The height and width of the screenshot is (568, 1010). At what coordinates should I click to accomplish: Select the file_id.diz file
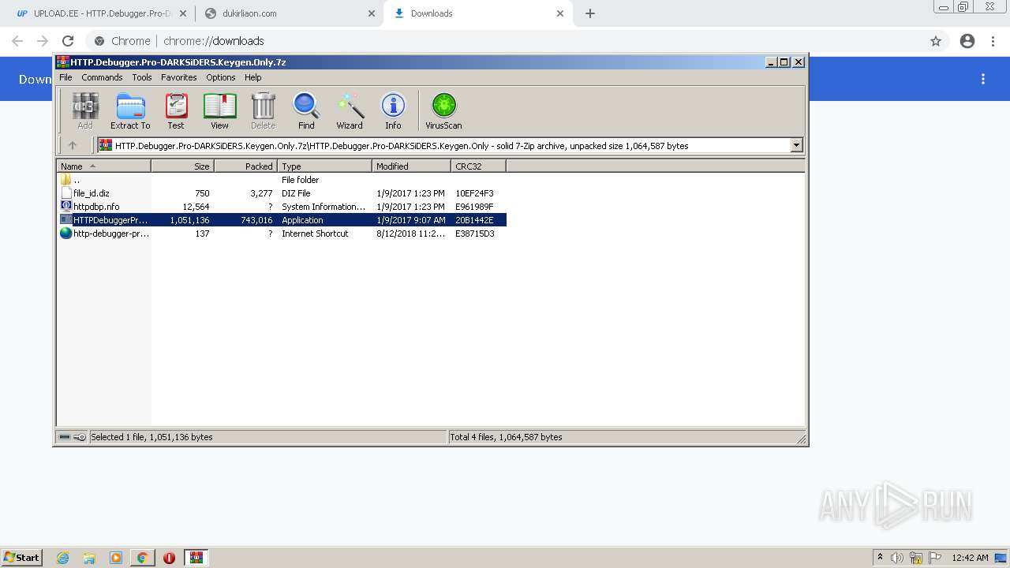pyautogui.click(x=282, y=193)
